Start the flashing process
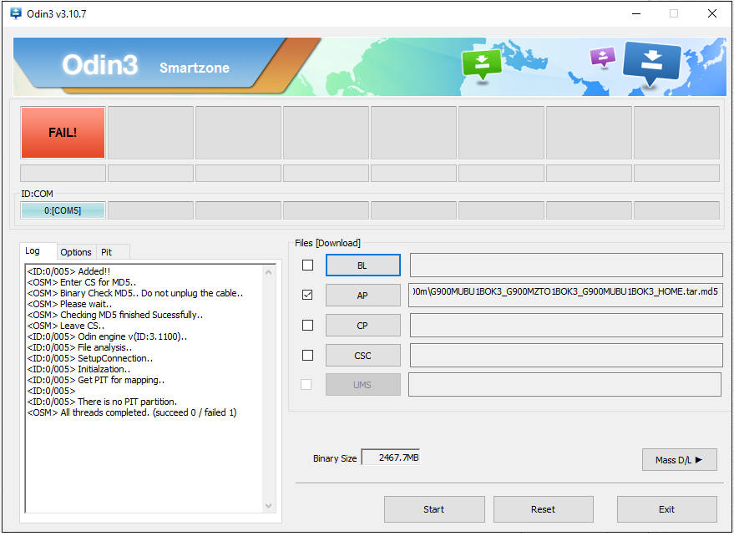 click(434, 509)
